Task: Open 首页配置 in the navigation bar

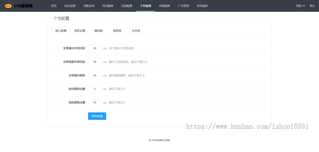Action: [108, 6]
